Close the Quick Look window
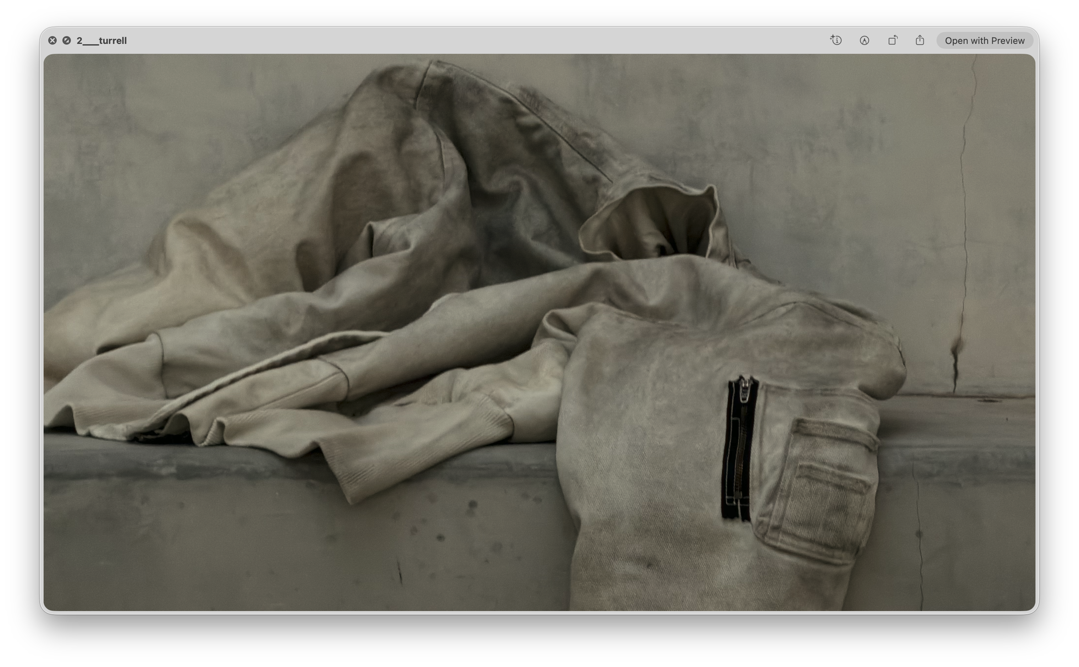Viewport: 1079px width, 667px height. (x=52, y=41)
